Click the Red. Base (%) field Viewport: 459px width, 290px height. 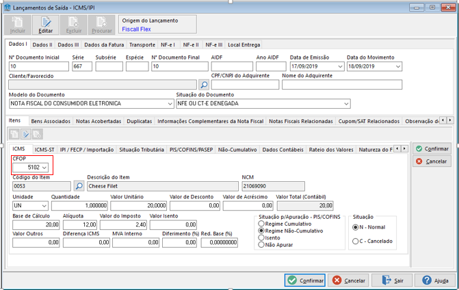coord(220,243)
